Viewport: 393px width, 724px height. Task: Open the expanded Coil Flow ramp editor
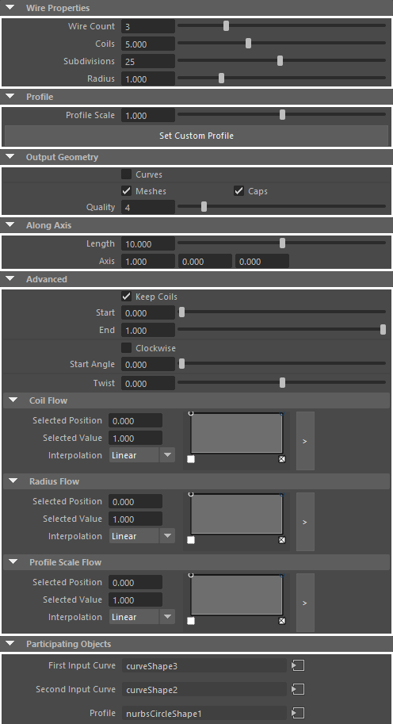(305, 441)
